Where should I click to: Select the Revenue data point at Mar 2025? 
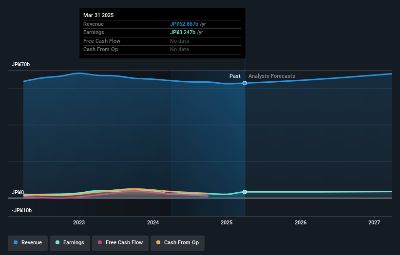[245, 83]
